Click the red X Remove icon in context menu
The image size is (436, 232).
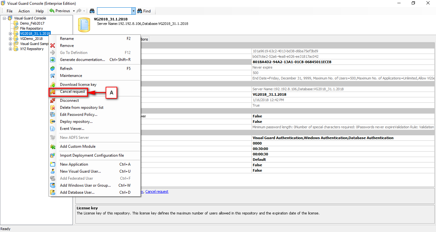click(53, 46)
